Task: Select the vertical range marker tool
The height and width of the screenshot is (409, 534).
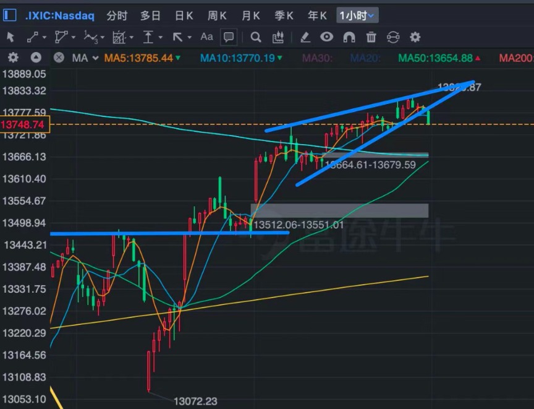Action: [148, 37]
